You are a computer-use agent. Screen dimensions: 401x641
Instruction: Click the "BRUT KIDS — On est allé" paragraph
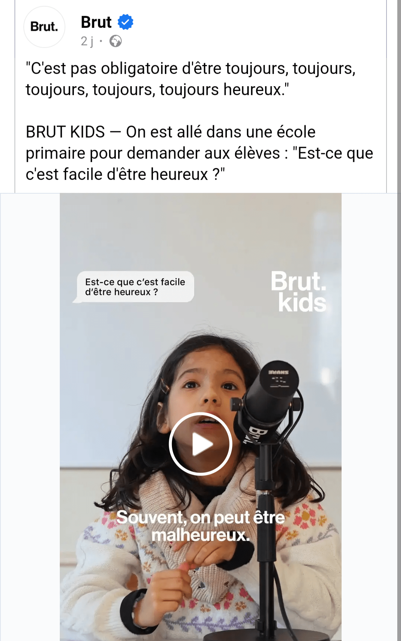pyautogui.click(x=199, y=153)
